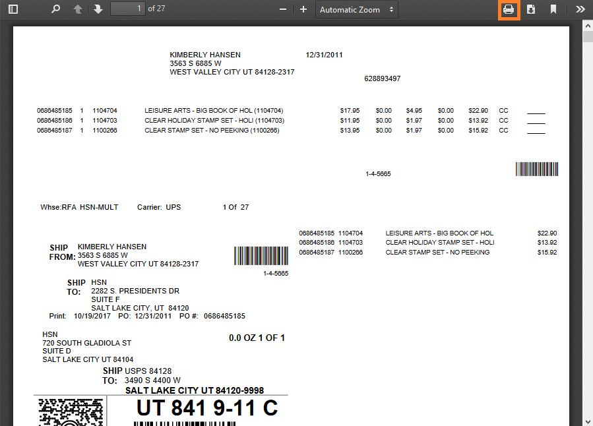This screenshot has height=426, width=593.
Task: Toggle the sidebar panel
Action: point(13,9)
